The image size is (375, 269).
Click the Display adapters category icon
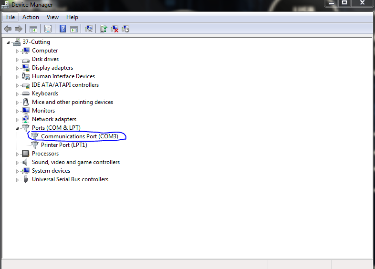point(25,68)
